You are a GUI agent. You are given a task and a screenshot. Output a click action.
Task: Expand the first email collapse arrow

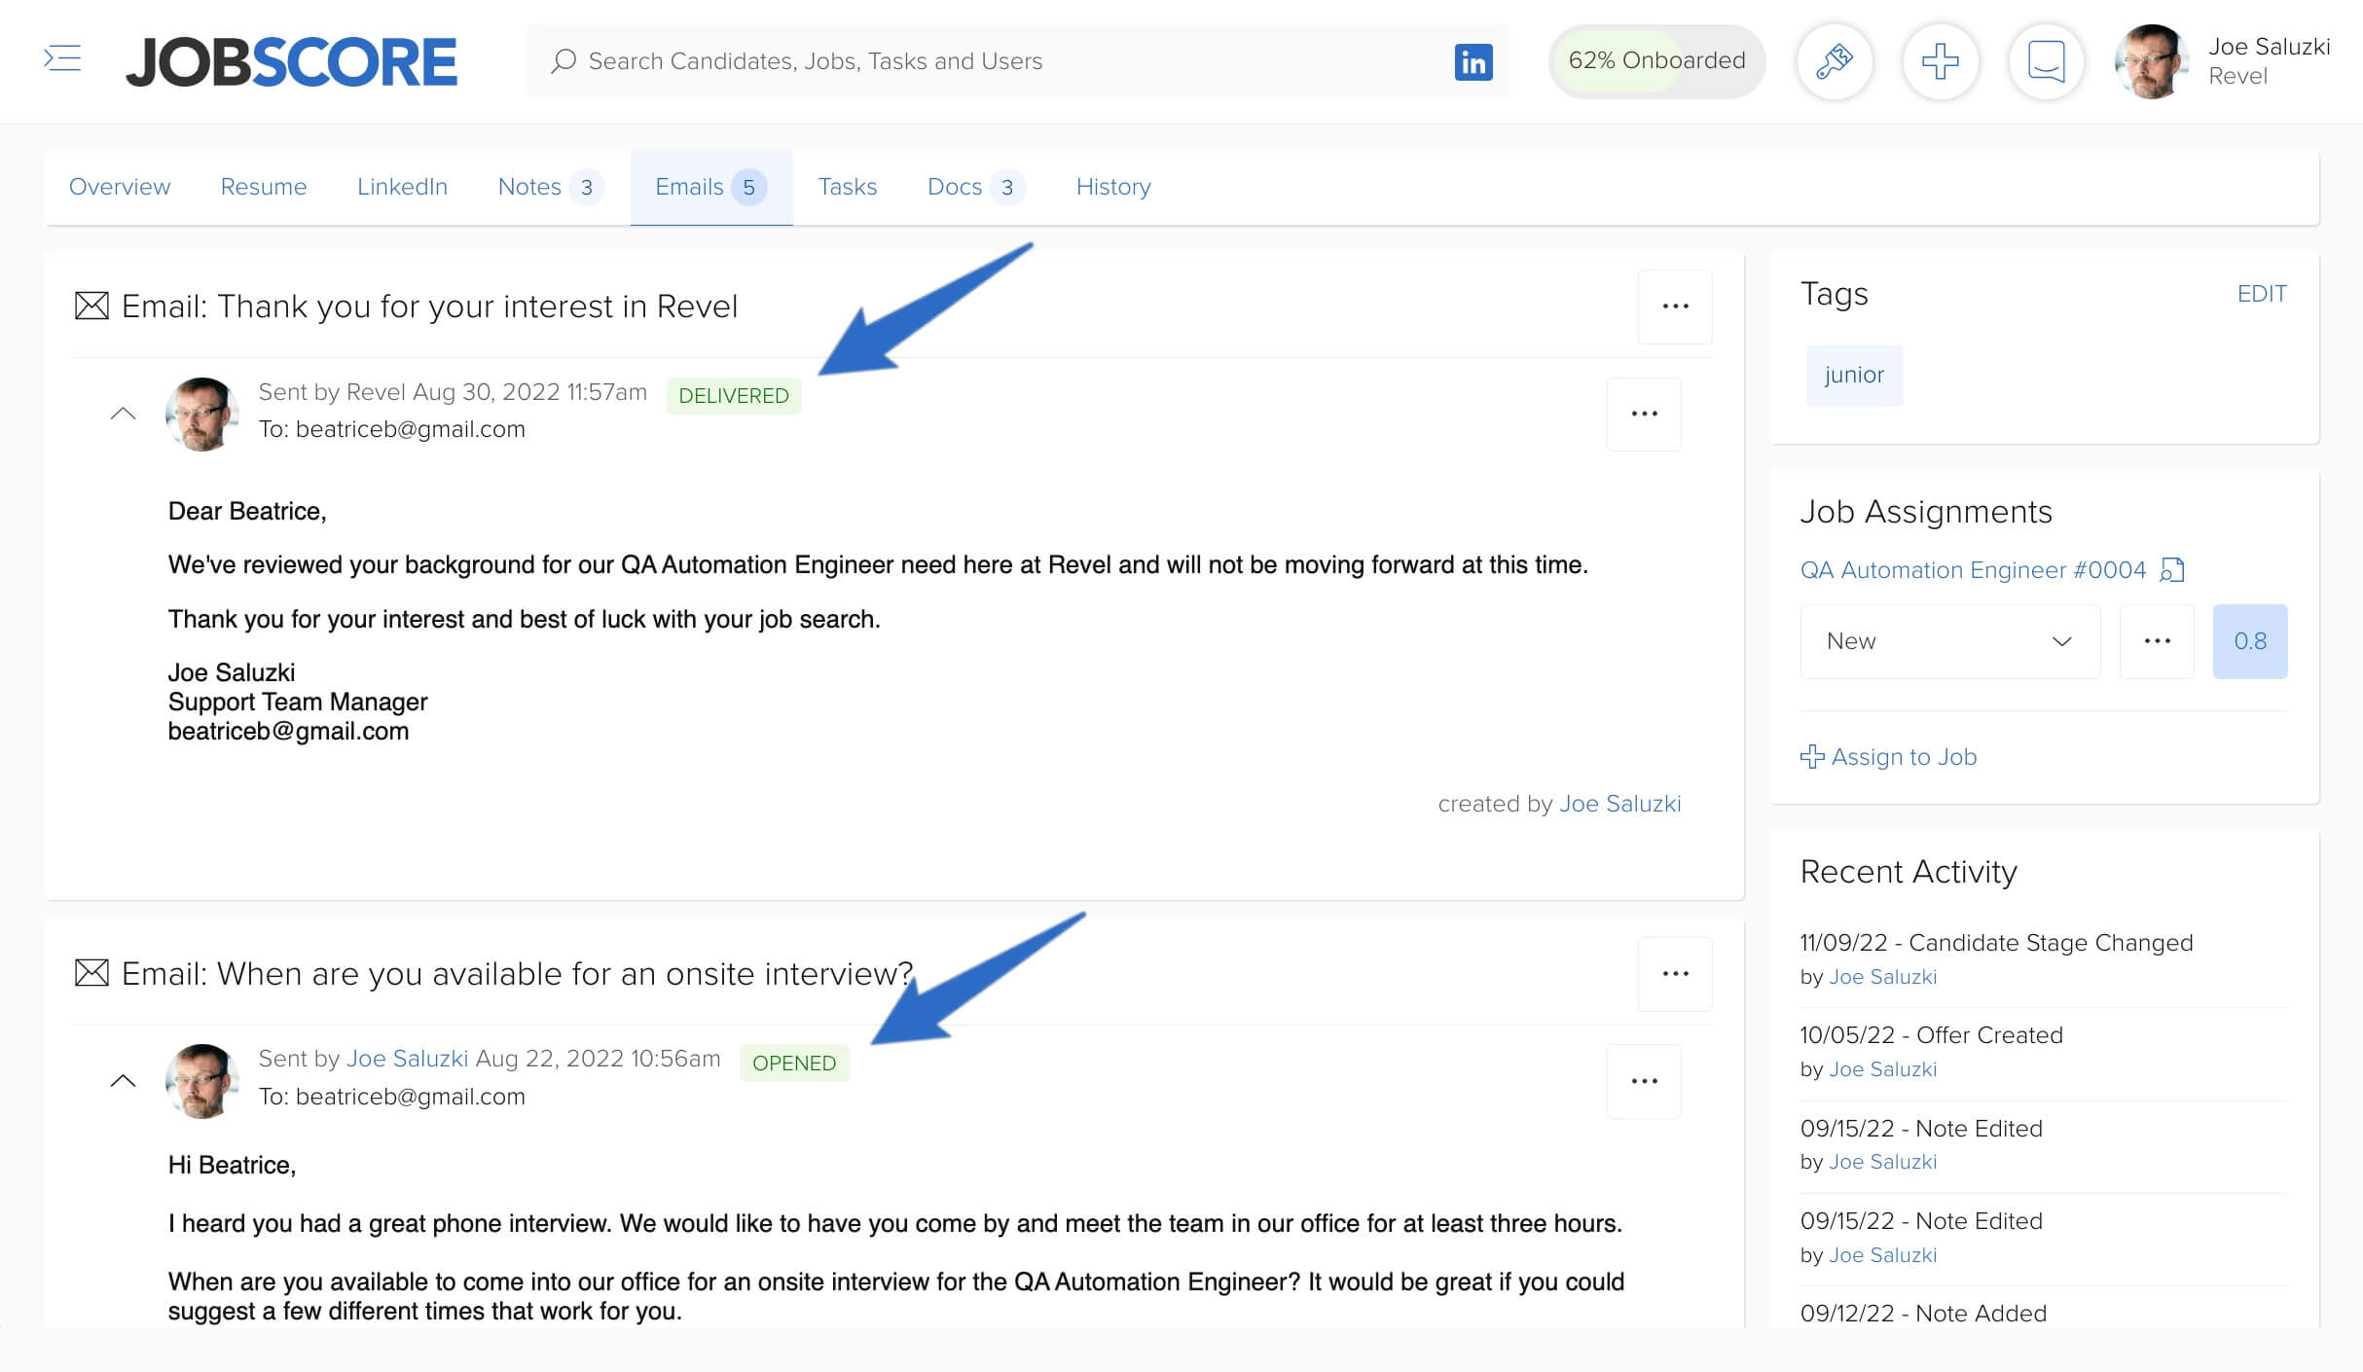(x=123, y=410)
